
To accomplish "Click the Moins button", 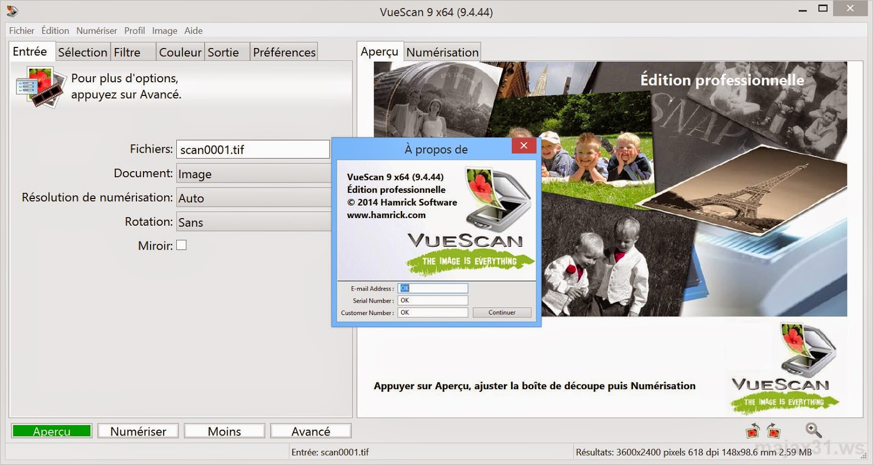I will coord(224,431).
